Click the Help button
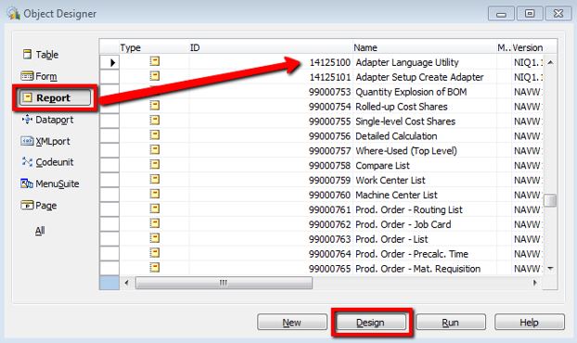The width and height of the screenshot is (577, 343). click(x=529, y=323)
